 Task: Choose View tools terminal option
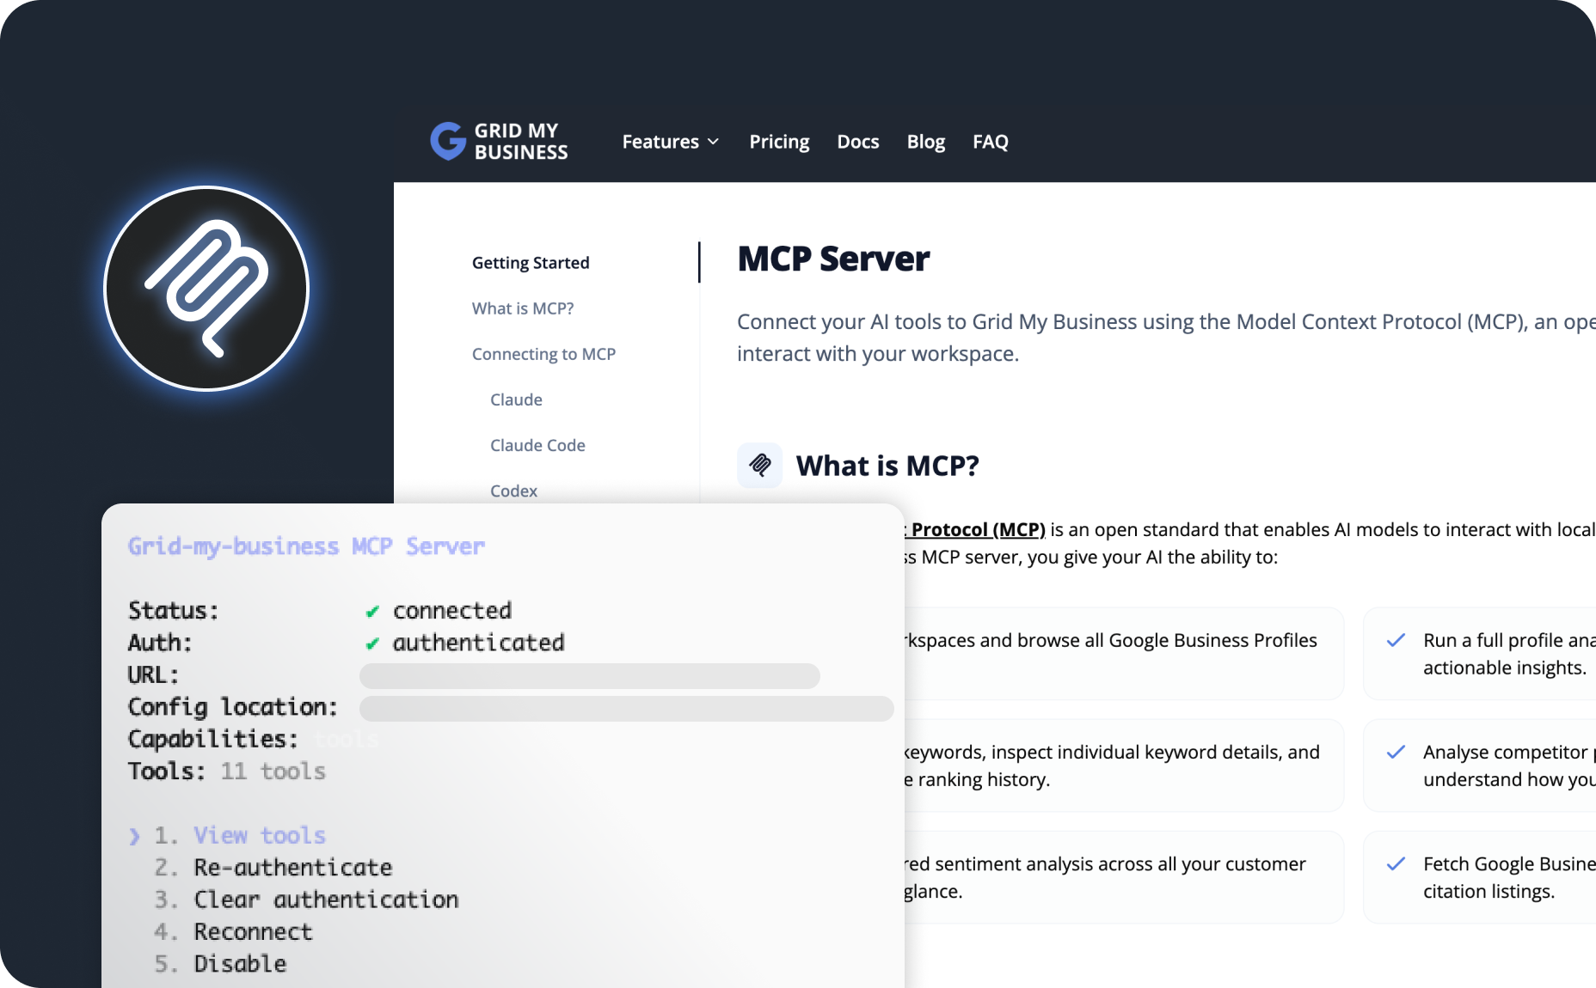point(260,836)
